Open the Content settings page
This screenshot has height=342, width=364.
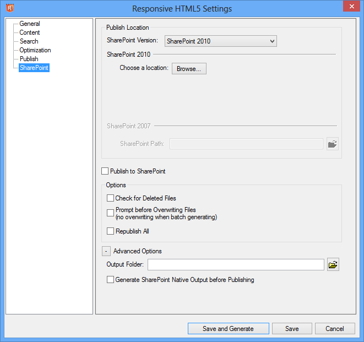tap(30, 32)
